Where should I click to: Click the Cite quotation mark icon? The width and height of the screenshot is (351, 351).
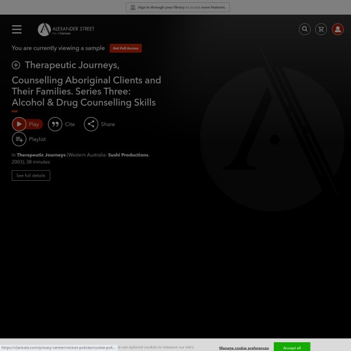pyautogui.click(x=55, y=124)
